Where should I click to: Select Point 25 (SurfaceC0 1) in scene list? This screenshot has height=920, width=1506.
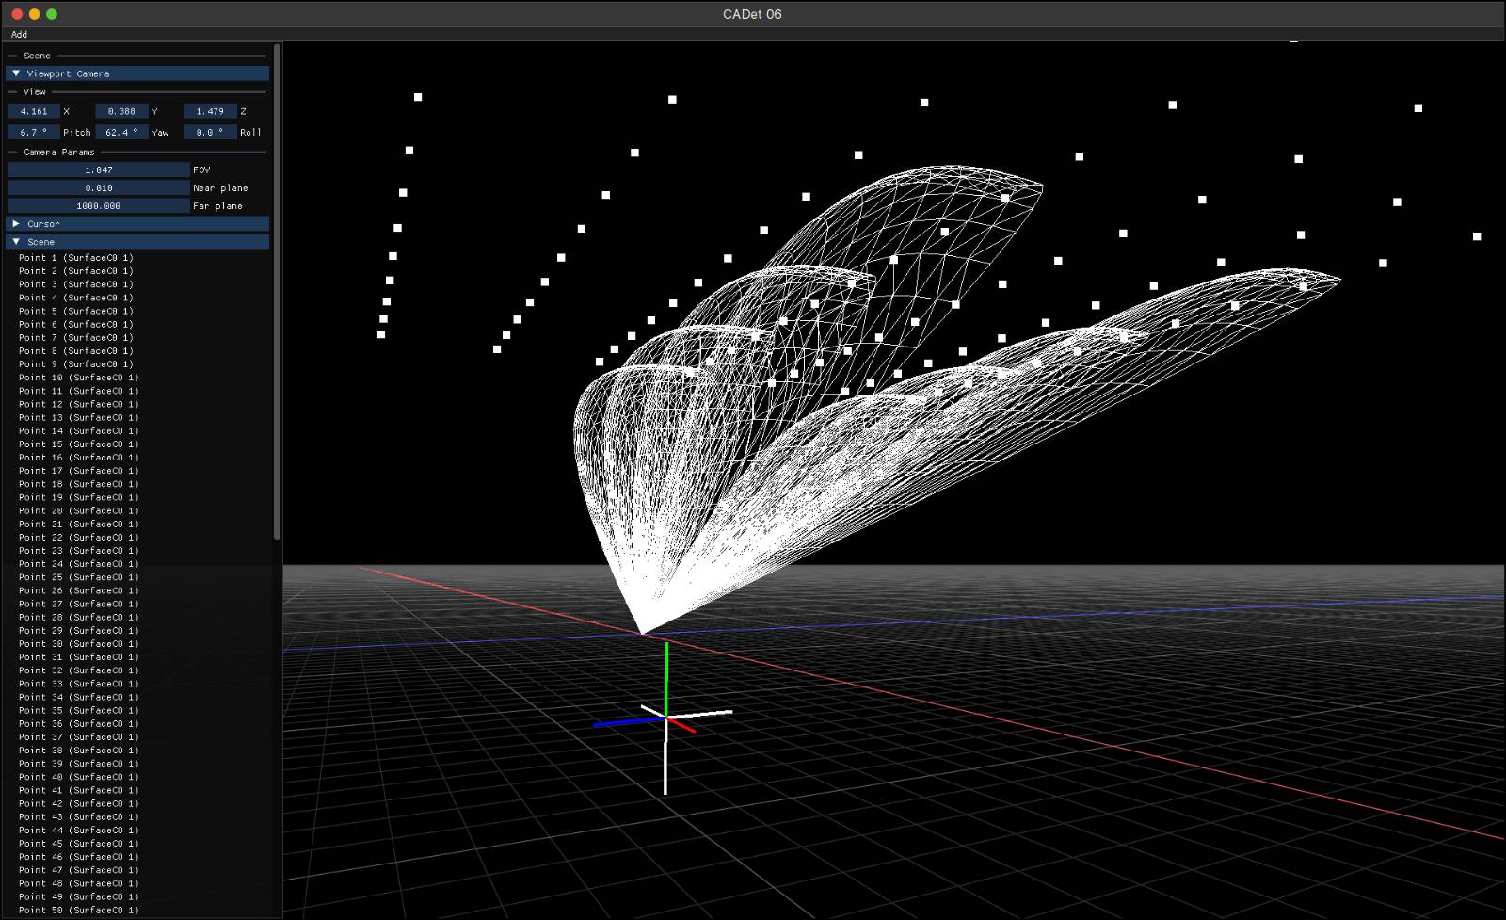coord(78,577)
